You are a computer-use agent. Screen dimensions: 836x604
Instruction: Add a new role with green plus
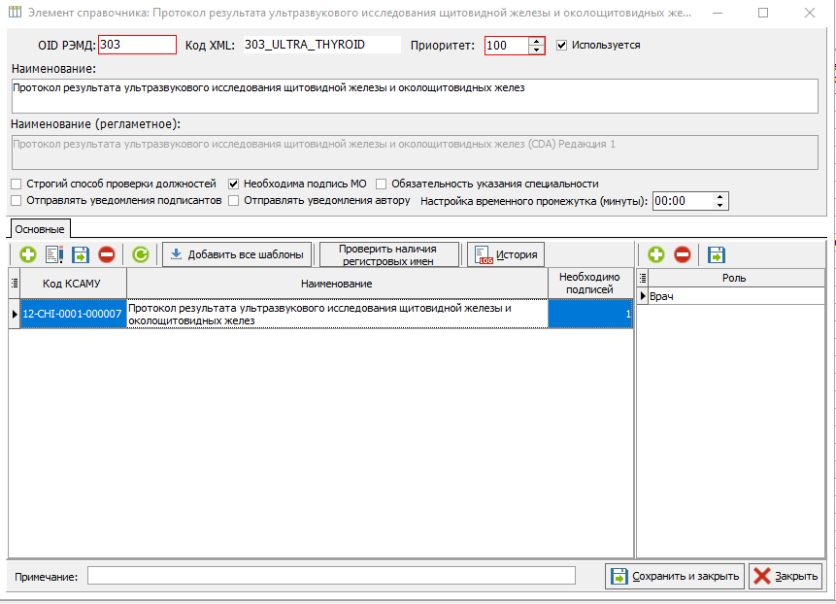tap(656, 254)
